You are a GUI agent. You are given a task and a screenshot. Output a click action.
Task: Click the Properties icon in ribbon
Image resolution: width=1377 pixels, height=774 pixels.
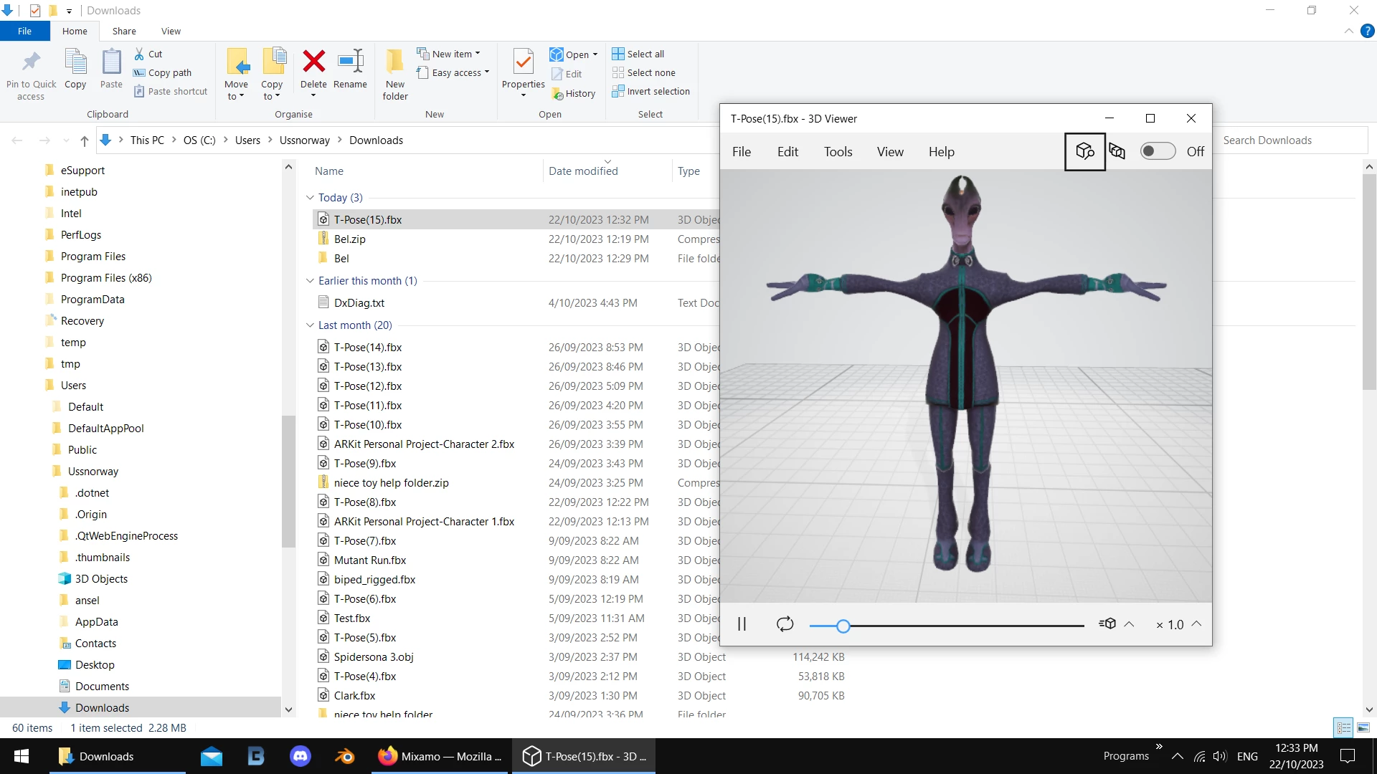click(523, 62)
